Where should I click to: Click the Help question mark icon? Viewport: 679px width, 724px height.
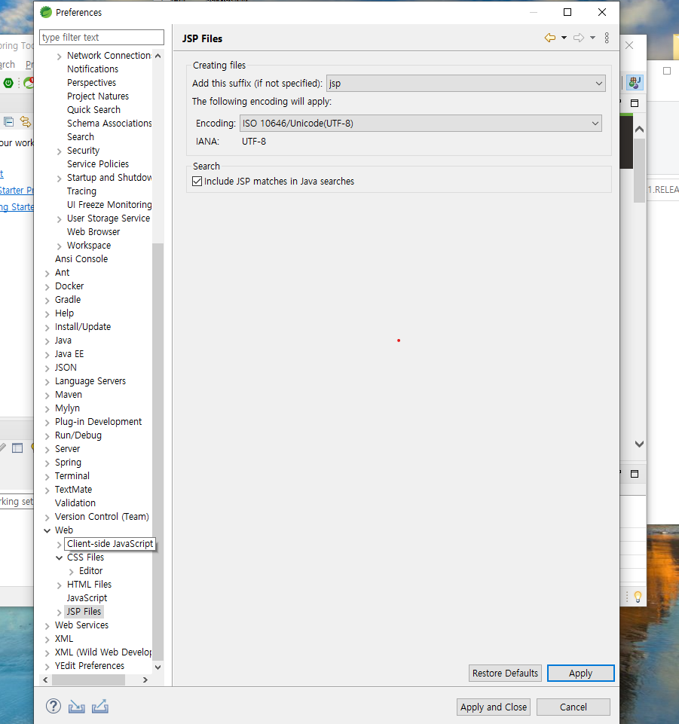53,706
